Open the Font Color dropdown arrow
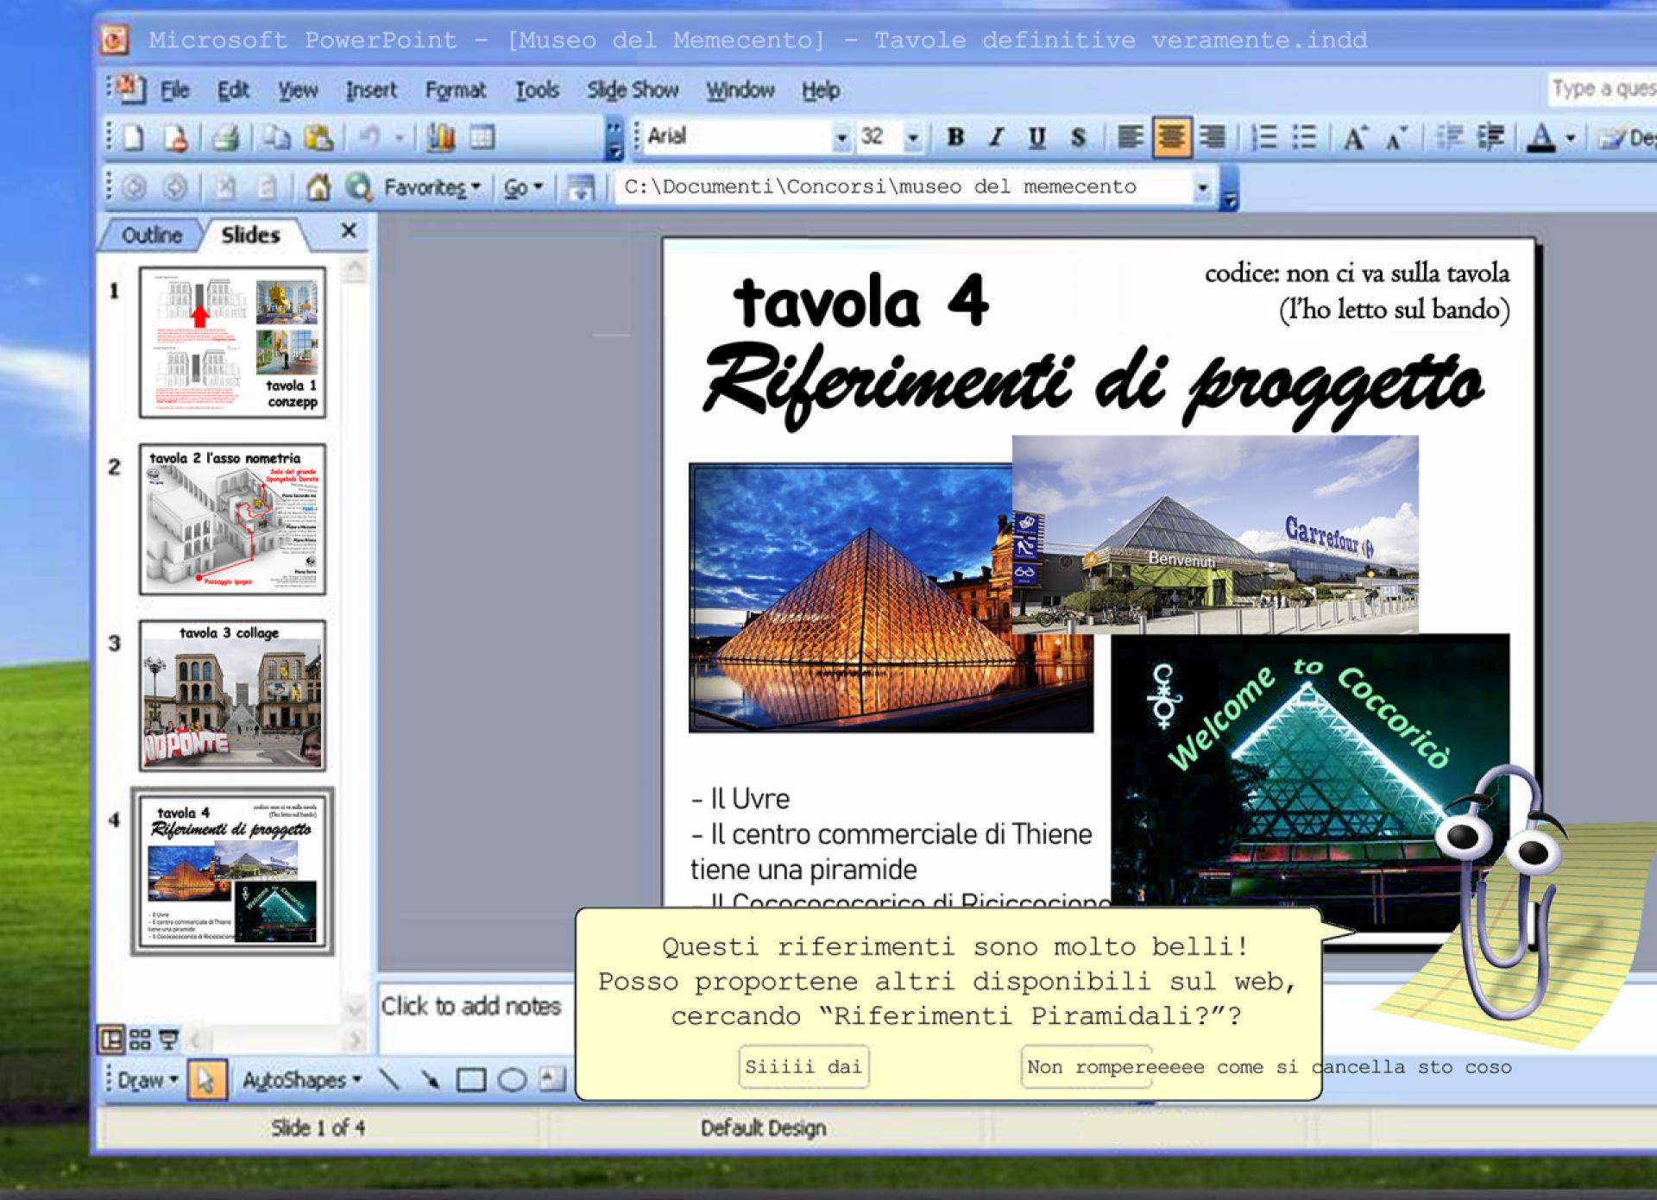 pos(1571,138)
